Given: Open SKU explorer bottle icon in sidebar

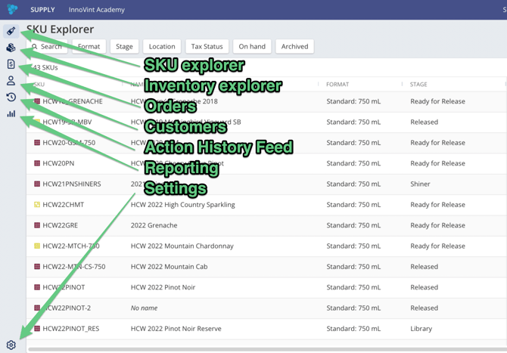Looking at the screenshot, I should 11,31.
